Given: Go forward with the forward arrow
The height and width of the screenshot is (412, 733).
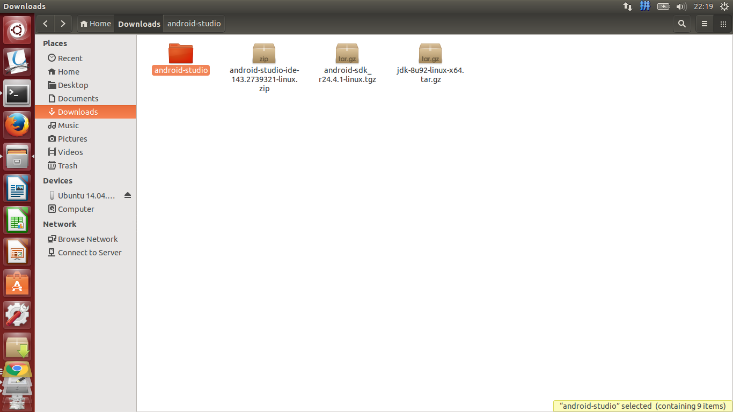Looking at the screenshot, I should pyautogui.click(x=63, y=24).
